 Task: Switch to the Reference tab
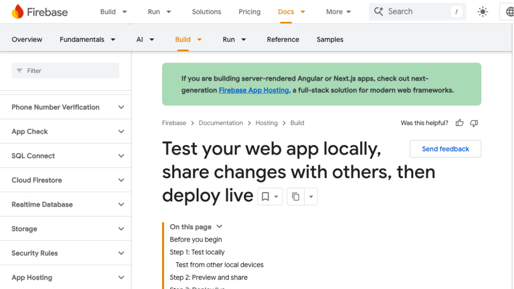283,39
